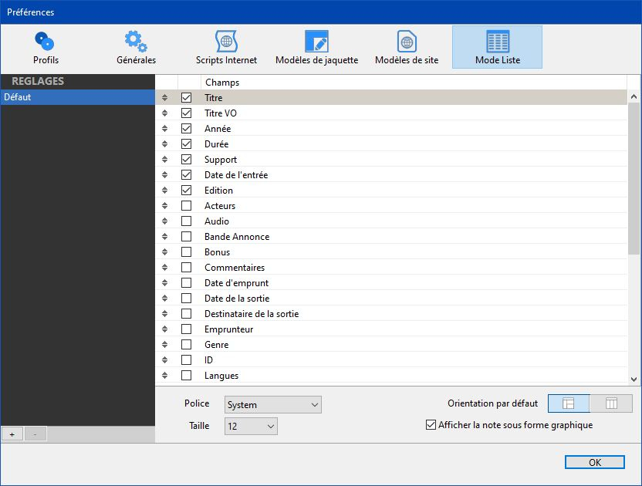Expand the Taille size dropdown
The height and width of the screenshot is (486, 642).
pos(251,427)
